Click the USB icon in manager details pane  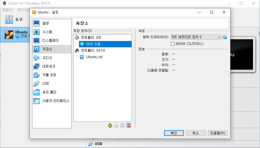click(x=91, y=144)
